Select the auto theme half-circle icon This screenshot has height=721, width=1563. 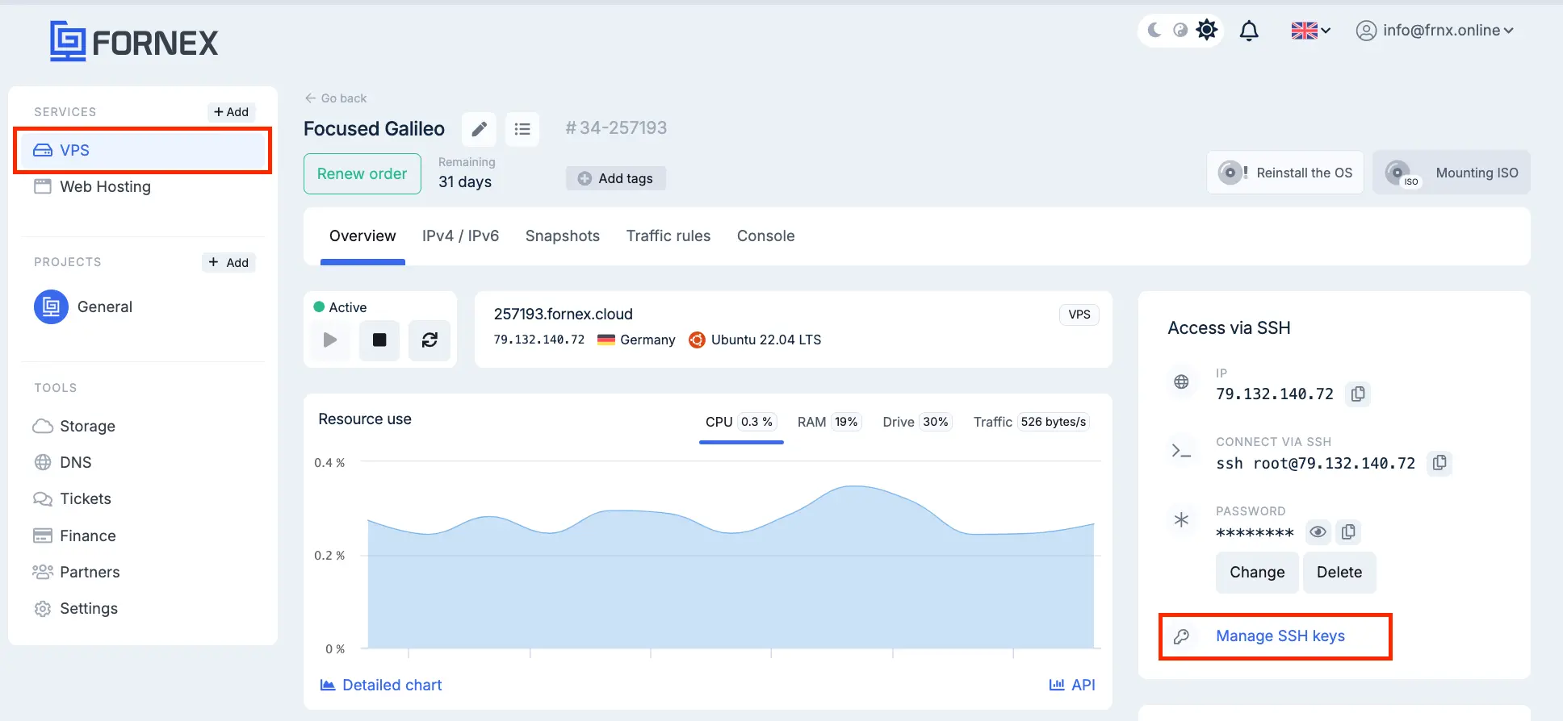1180,31
